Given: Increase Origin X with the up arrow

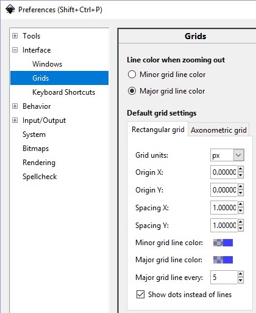Looking at the screenshot, I should (241, 169).
